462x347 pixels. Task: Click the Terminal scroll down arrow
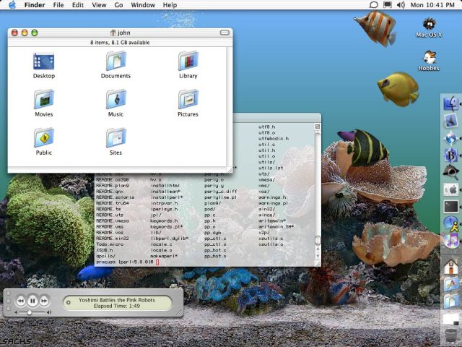pos(318,256)
